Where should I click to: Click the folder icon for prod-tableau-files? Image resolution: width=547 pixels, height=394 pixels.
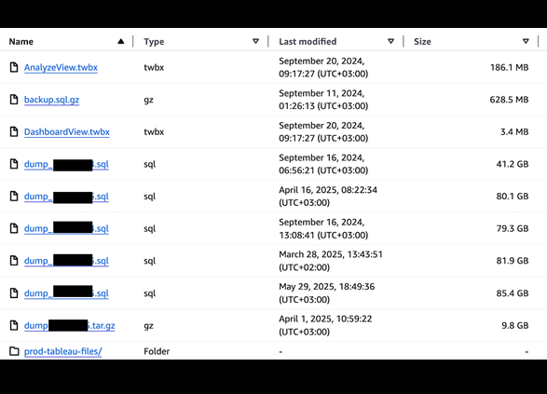(14, 351)
